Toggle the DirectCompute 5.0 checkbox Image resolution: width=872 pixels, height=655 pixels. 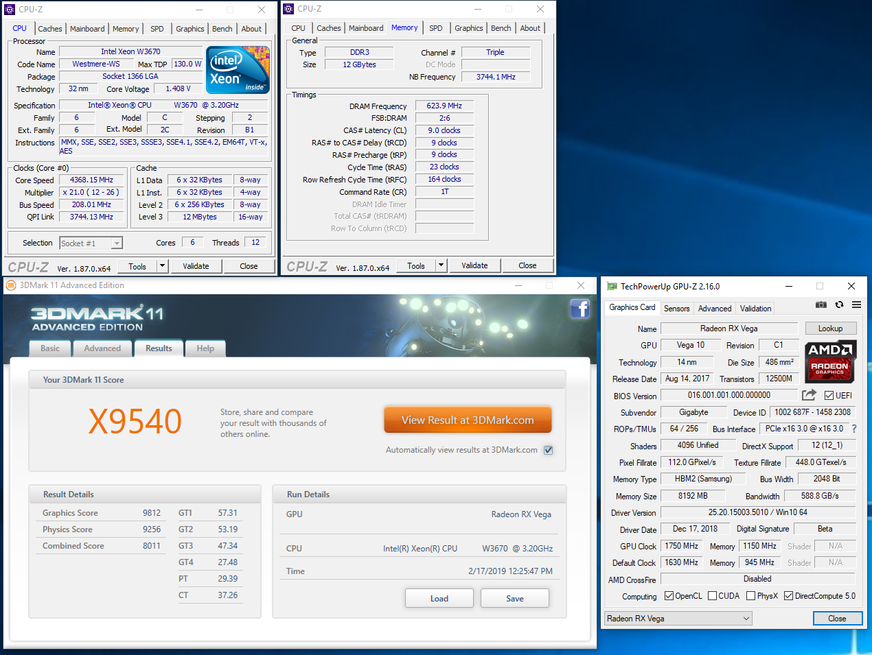coord(788,596)
